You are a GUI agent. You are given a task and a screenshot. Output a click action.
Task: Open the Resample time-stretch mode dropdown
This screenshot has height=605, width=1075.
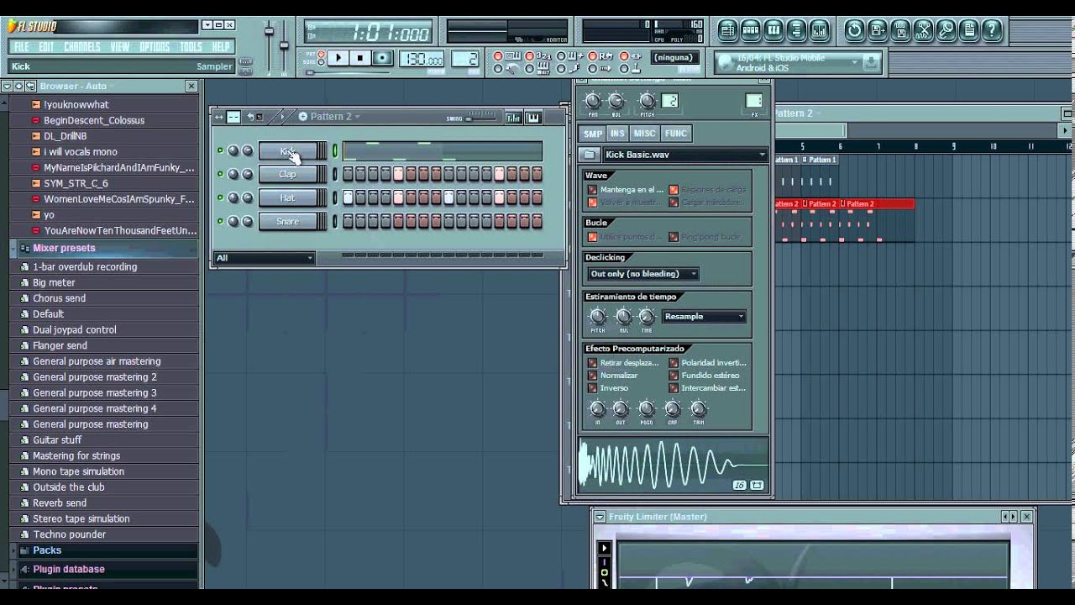[x=705, y=317]
